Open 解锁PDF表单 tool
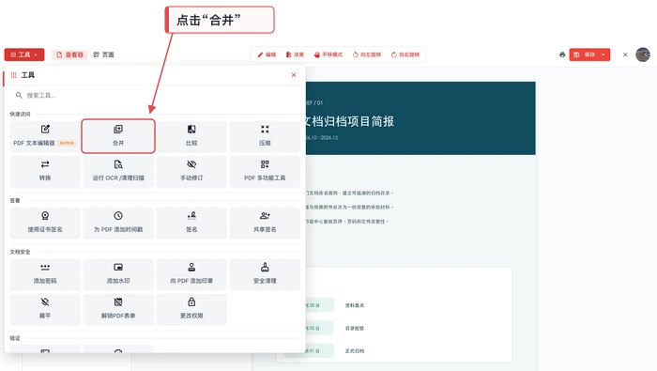The height and width of the screenshot is (371, 657). click(x=118, y=309)
